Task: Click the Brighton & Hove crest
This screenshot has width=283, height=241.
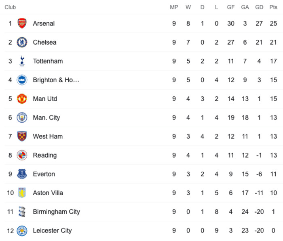Action: [x=22, y=80]
